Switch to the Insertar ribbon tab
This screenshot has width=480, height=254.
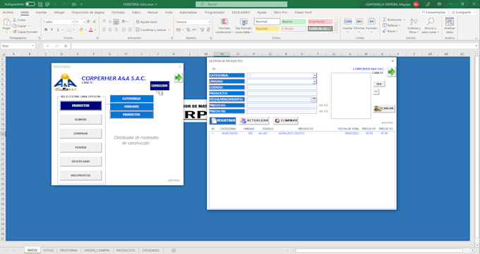coord(41,12)
